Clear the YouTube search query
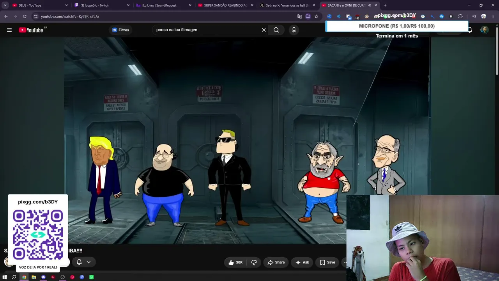 tap(264, 30)
